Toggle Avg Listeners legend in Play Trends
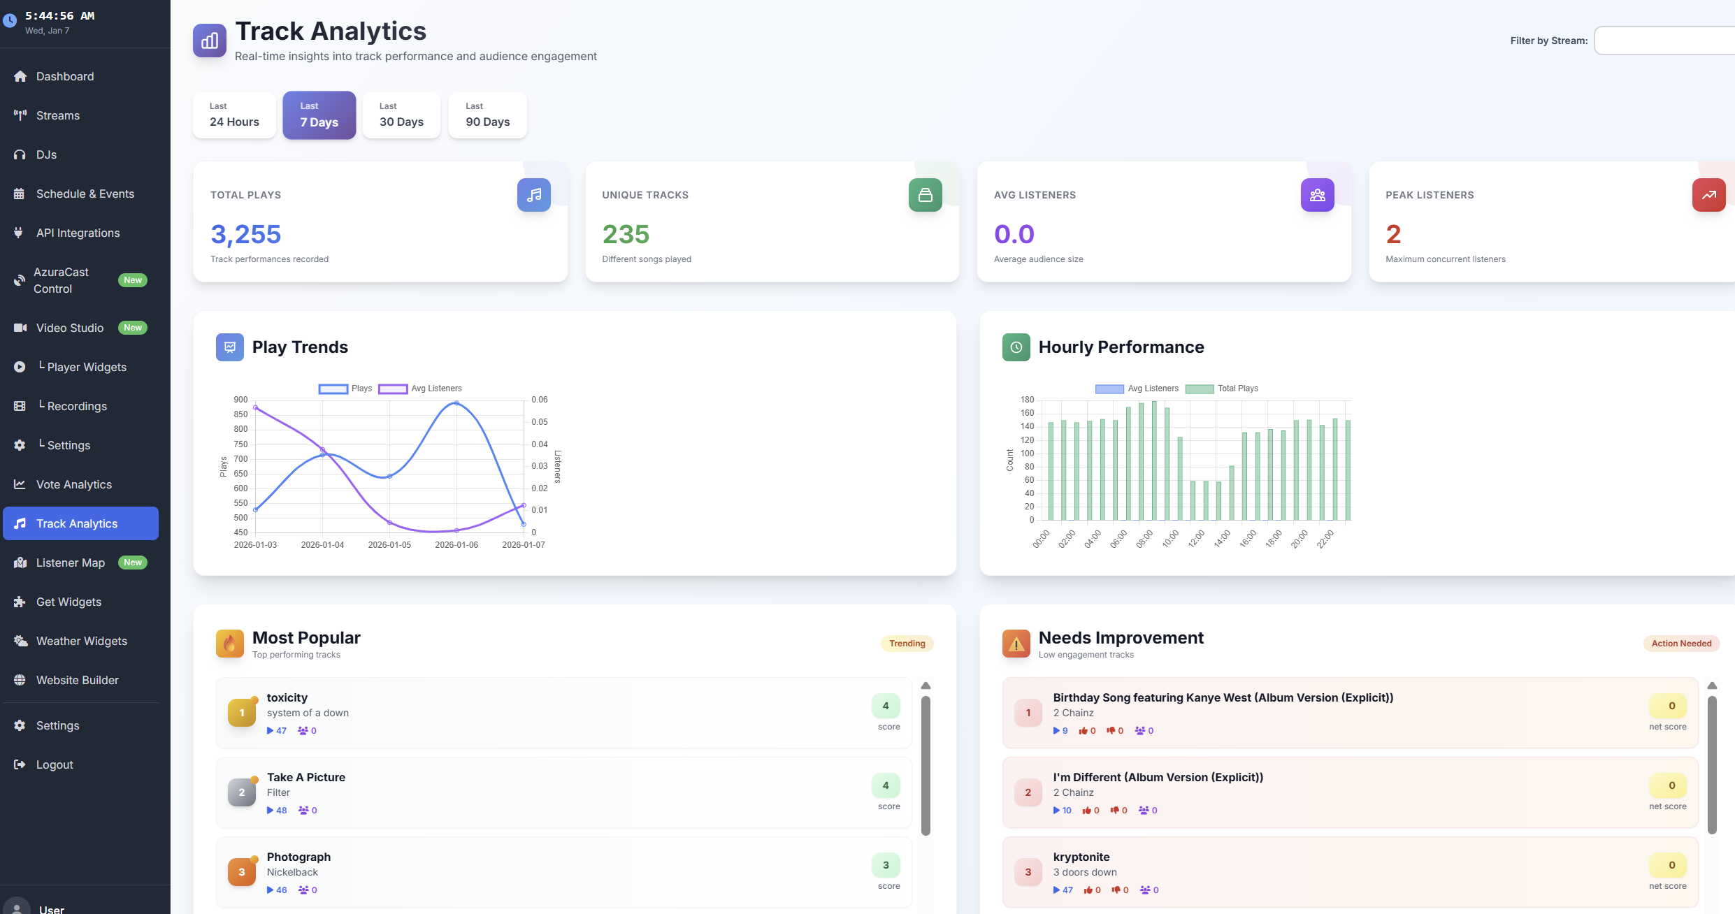The width and height of the screenshot is (1735, 914). [420, 389]
